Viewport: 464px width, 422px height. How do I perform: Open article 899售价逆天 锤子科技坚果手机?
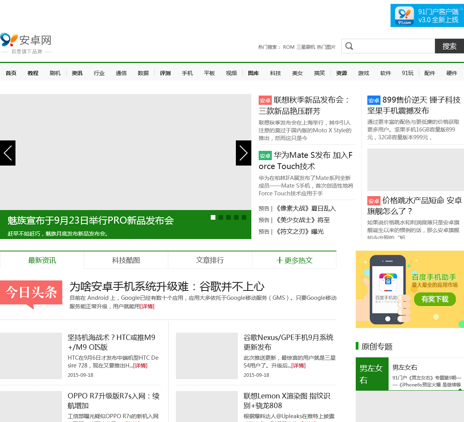click(x=414, y=105)
